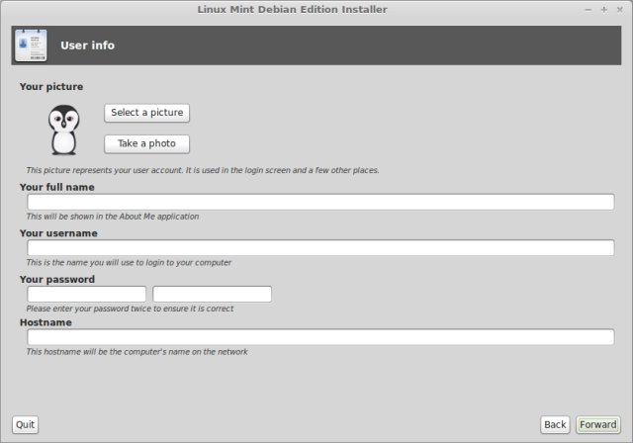This screenshot has width=633, height=443.
Task: Click the Your username label
Action: [58, 233]
